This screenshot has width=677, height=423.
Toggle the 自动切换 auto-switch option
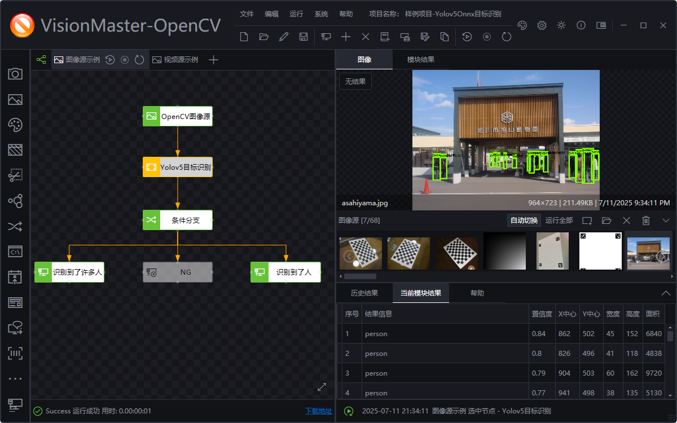coord(524,220)
